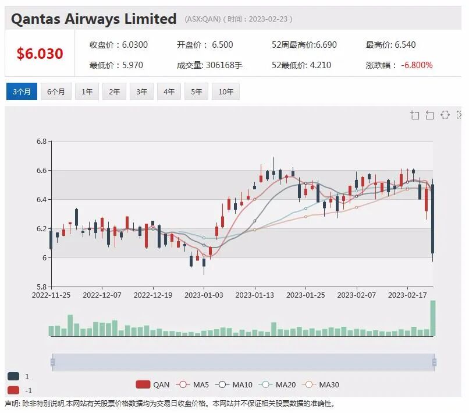
Task: Click the 最高价: 6.540 text
Action: click(390, 45)
